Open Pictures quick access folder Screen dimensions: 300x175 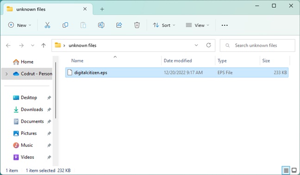(25, 133)
